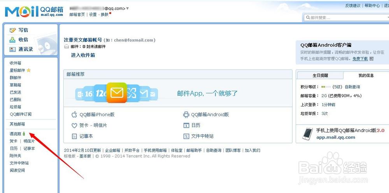Click 手机使用邮箱 footer link
The image size is (389, 193).
pyautogui.click(x=155, y=150)
